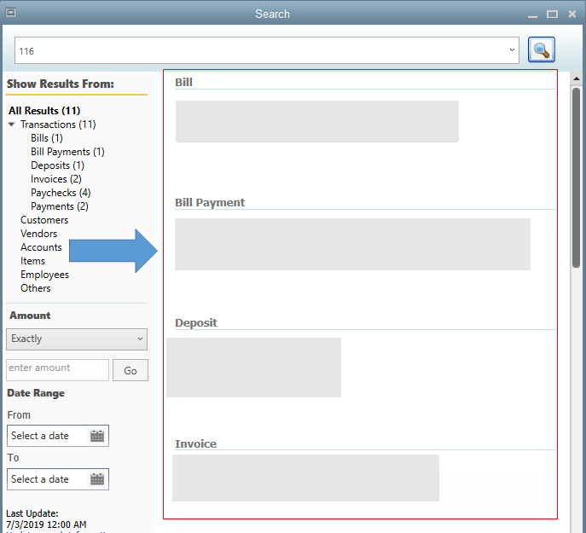Screen dimensions: 586x533
Task: Show results from Customers
Action: click(44, 220)
